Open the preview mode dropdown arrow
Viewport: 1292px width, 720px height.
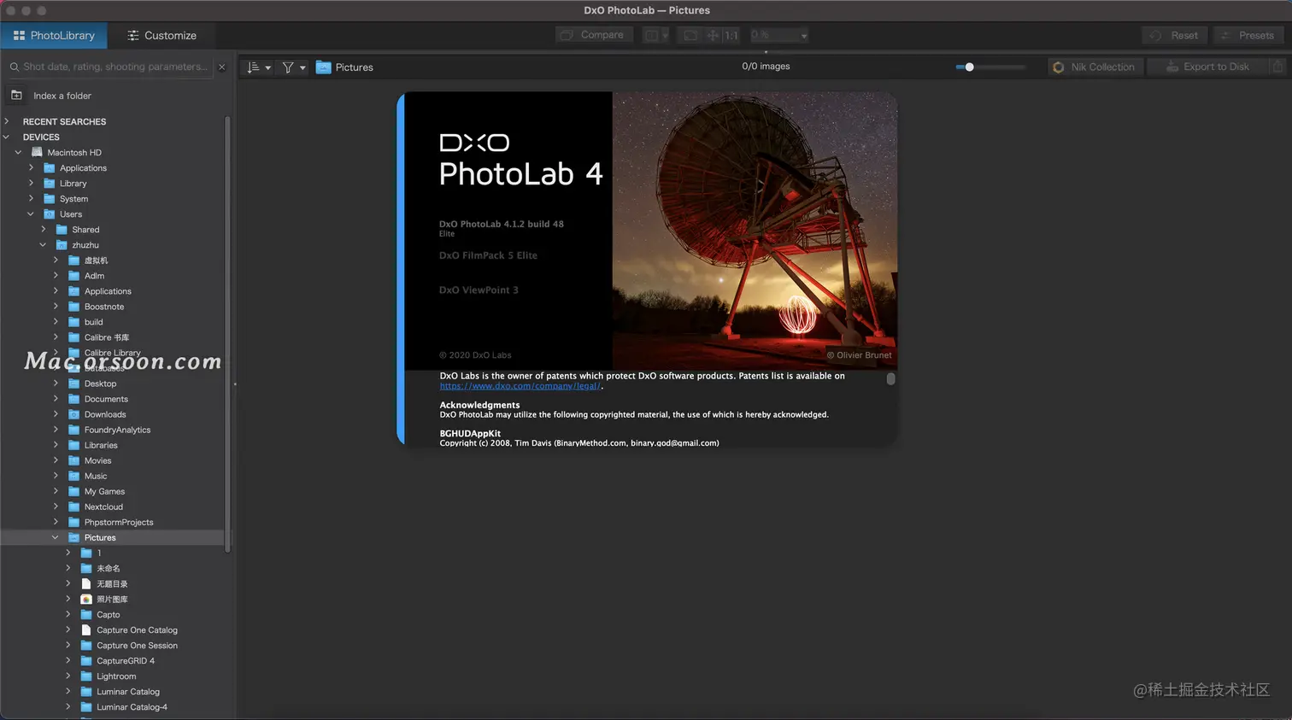665,35
